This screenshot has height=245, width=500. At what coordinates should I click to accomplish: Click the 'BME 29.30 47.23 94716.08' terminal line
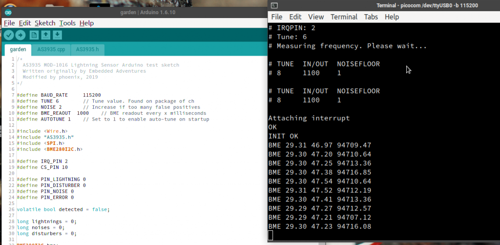[320, 226]
